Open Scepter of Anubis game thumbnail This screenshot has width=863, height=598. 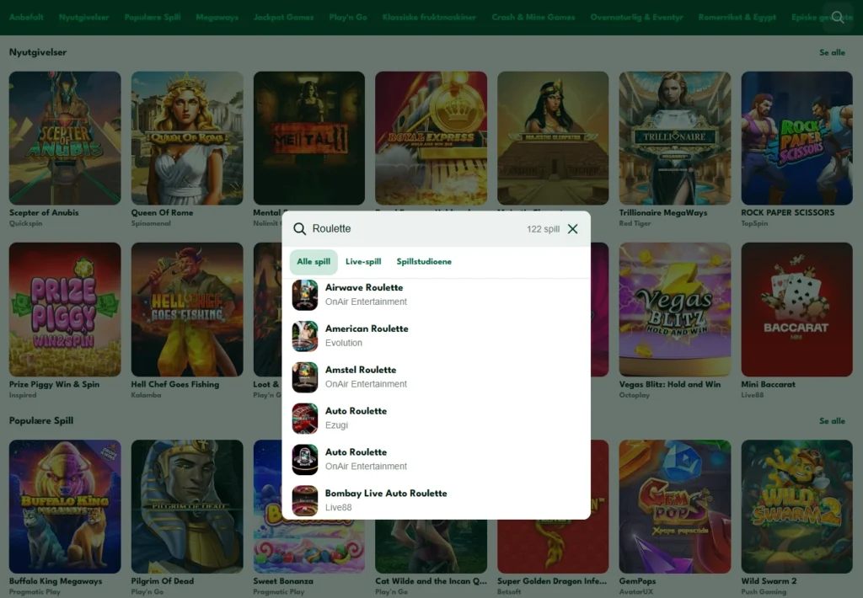(65, 138)
